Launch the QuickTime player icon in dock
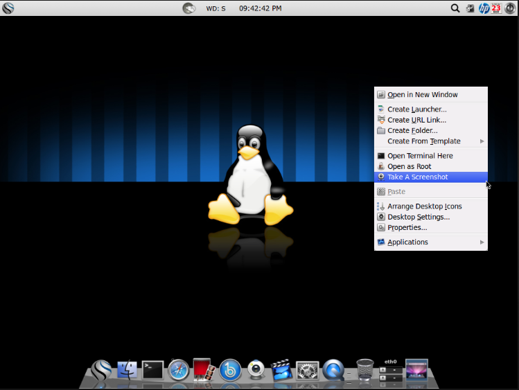Image resolution: width=519 pixels, height=390 pixels. click(333, 370)
